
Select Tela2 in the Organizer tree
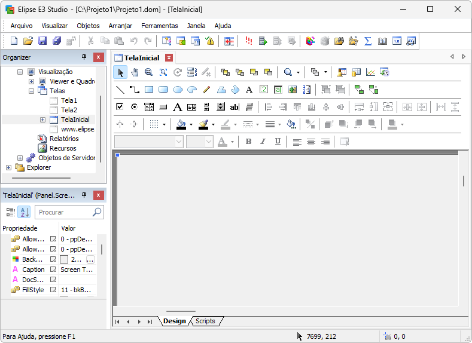[69, 110]
